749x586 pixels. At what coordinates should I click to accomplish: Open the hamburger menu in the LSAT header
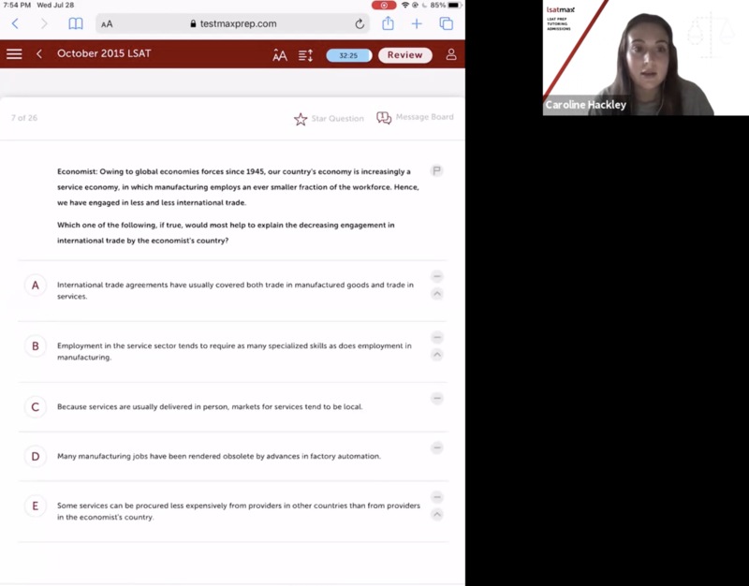click(14, 54)
